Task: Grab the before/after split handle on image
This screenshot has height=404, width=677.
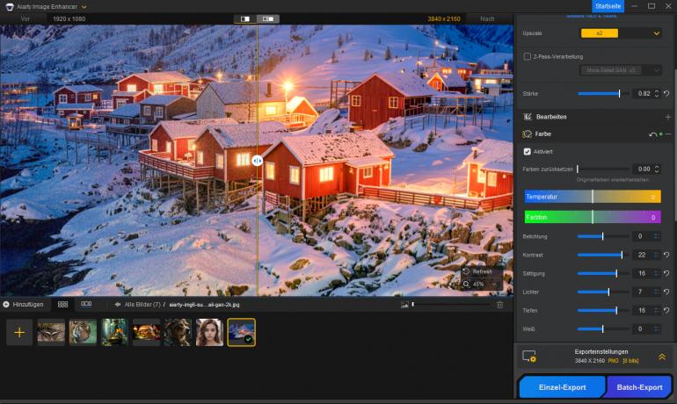Action: [x=257, y=161]
